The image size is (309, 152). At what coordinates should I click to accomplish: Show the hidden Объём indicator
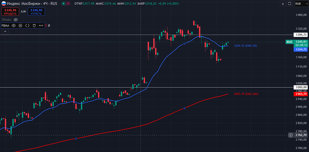[x=16, y=20]
